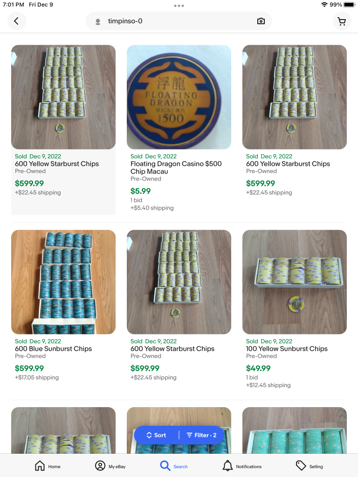Screen dimensions: 358x477
Task: Open Filter with 2 applied
Action: (x=201, y=435)
